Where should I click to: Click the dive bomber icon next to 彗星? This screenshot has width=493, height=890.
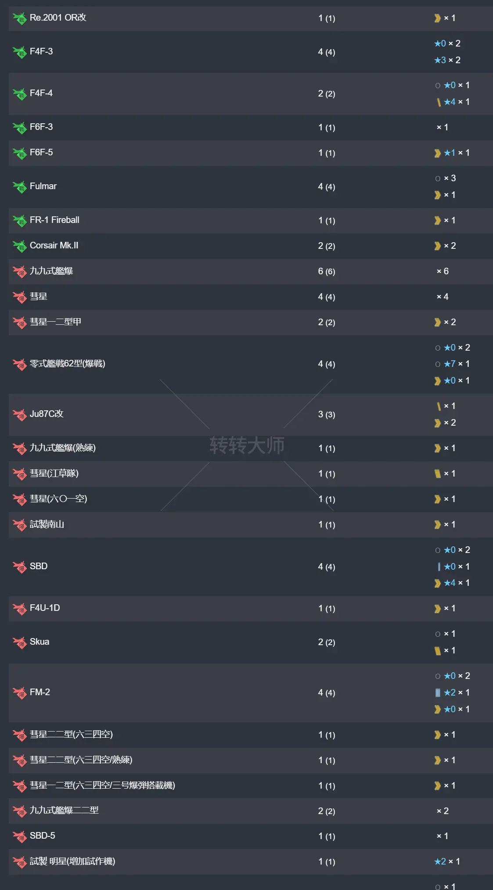[x=20, y=297]
